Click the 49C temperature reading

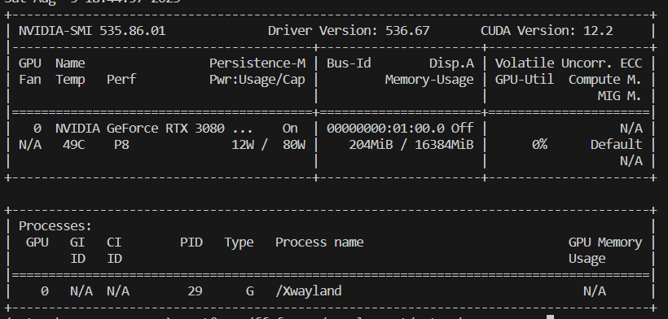pyautogui.click(x=73, y=145)
